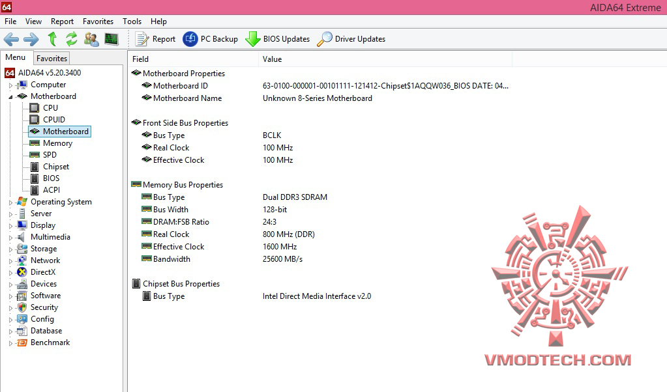
Task: Expand the Operating System node
Action: coord(10,203)
